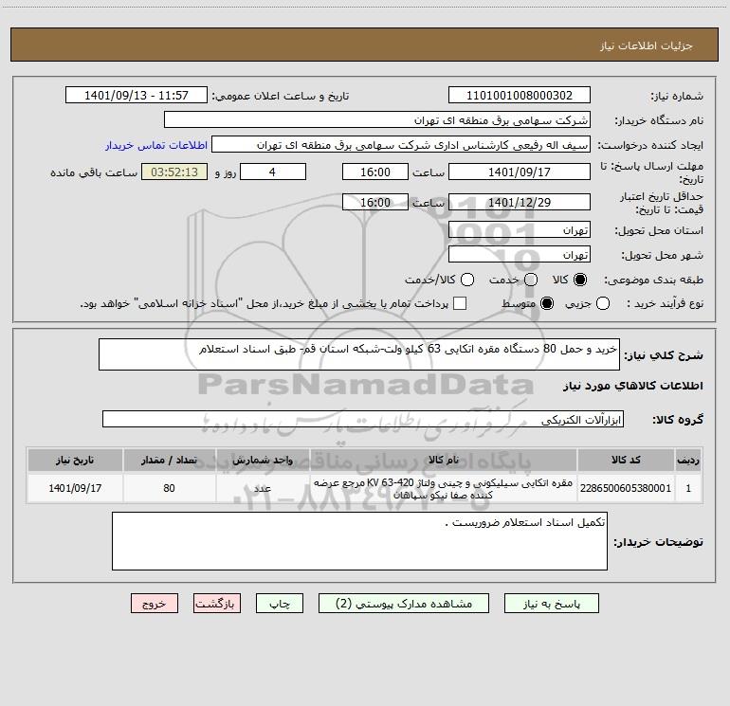Click the buyer notes text area

(x=359, y=541)
